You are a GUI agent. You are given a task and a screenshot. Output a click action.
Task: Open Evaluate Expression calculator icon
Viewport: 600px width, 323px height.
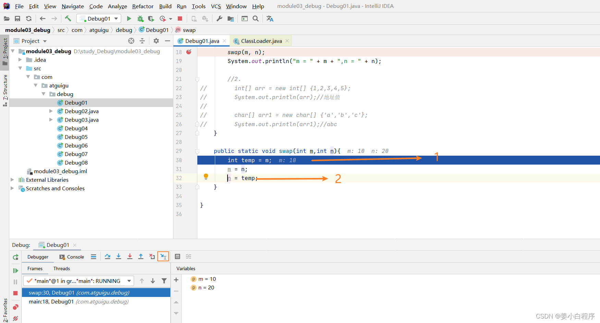pyautogui.click(x=177, y=256)
